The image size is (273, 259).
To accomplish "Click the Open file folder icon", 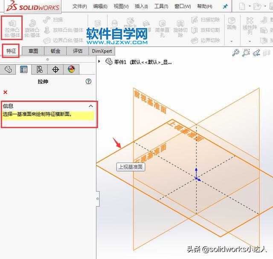I will click(x=257, y=6).
